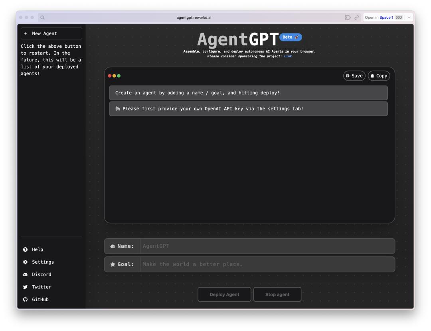Click the 'provide your own OpenAI API key' message
This screenshot has width=431, height=331.
tap(249, 109)
